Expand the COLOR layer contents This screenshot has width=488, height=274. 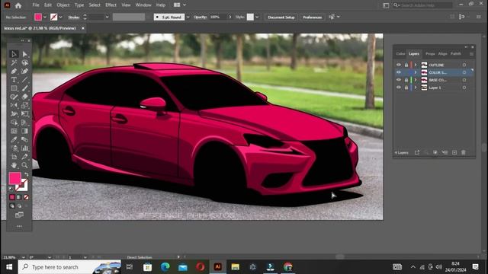(x=416, y=72)
